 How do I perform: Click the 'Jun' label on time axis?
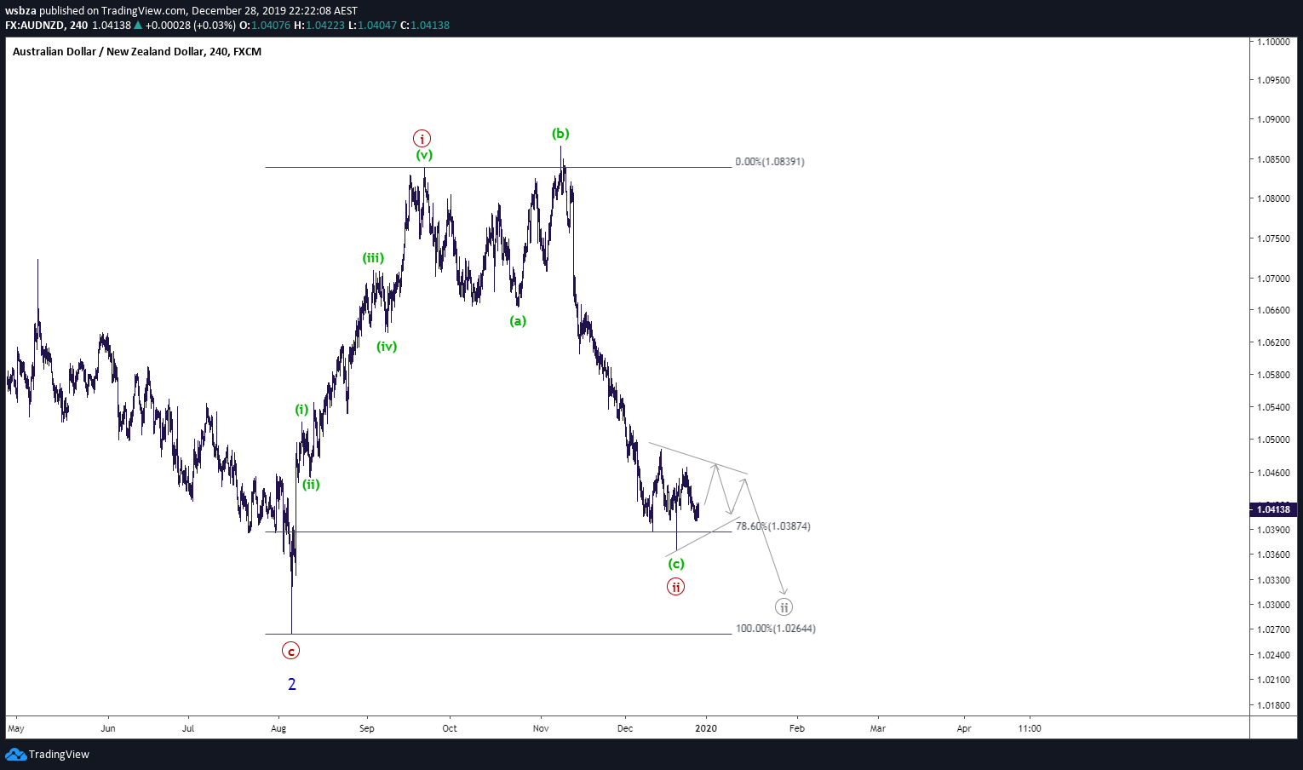point(108,728)
